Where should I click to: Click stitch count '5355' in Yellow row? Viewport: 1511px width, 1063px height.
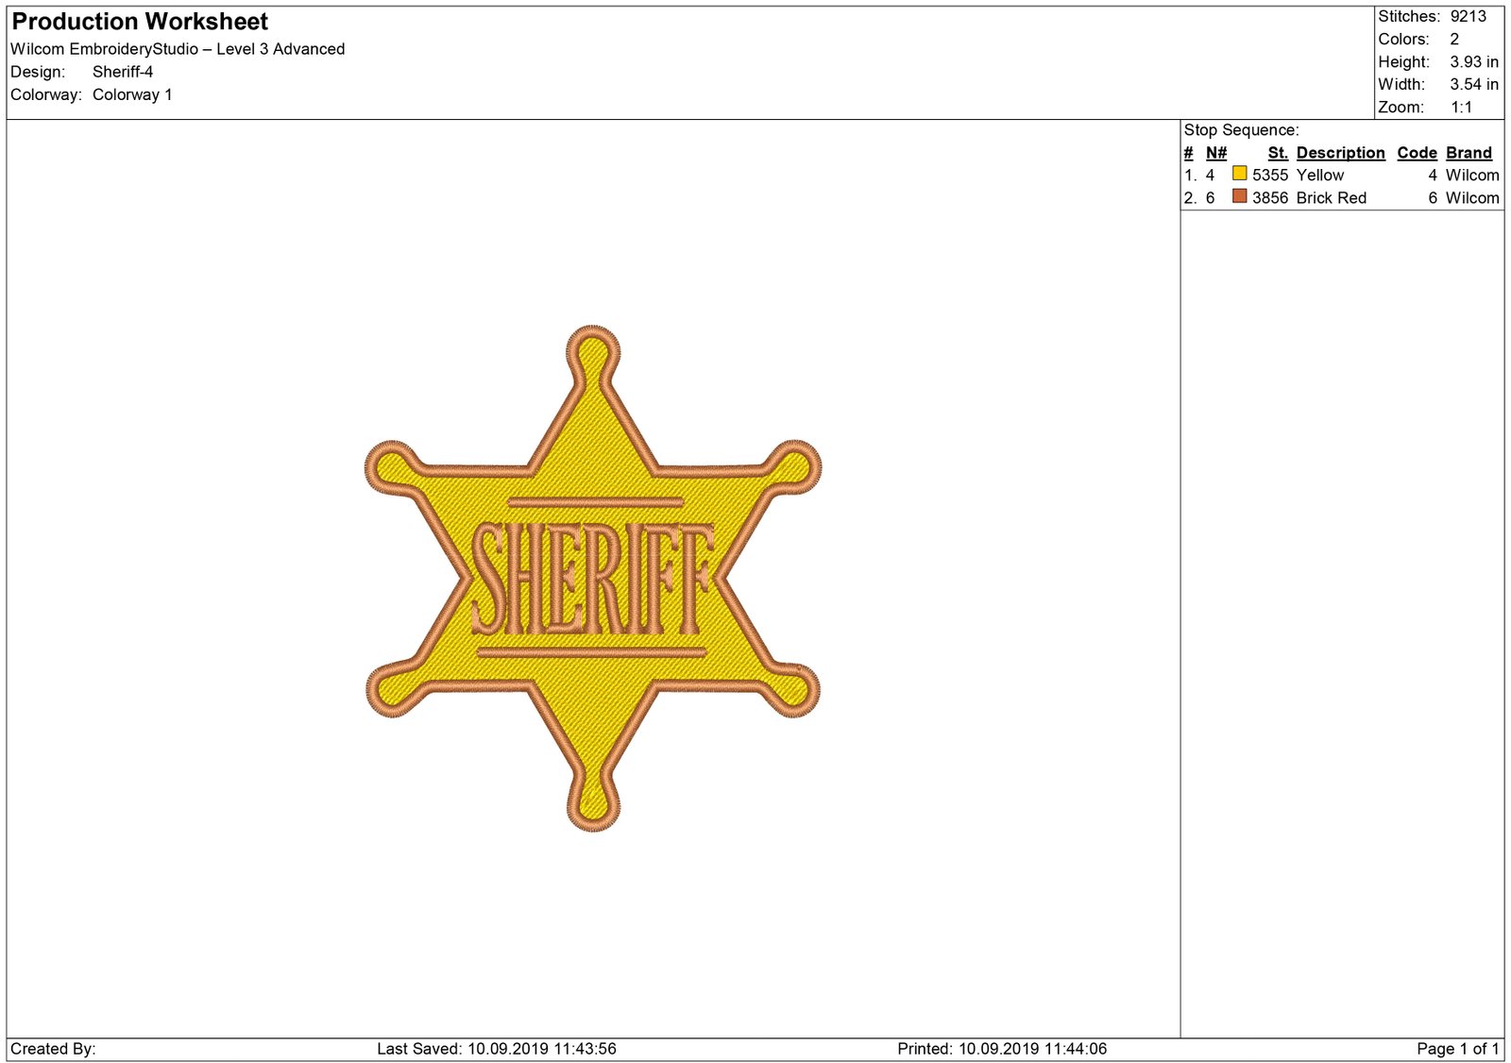point(1270,175)
